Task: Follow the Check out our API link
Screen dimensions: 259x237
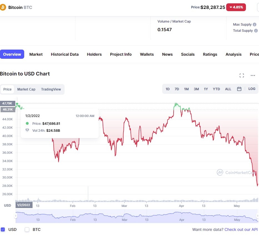Action: 241,229
